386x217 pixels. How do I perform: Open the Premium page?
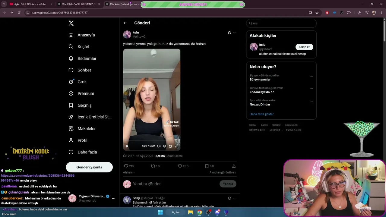[x=81, y=93]
